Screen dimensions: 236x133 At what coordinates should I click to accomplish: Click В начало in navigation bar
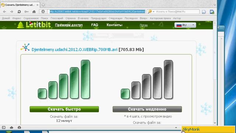(83, 18)
